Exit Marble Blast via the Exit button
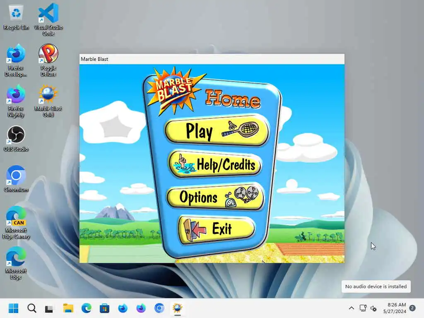This screenshot has width=424, height=318. 216,229
